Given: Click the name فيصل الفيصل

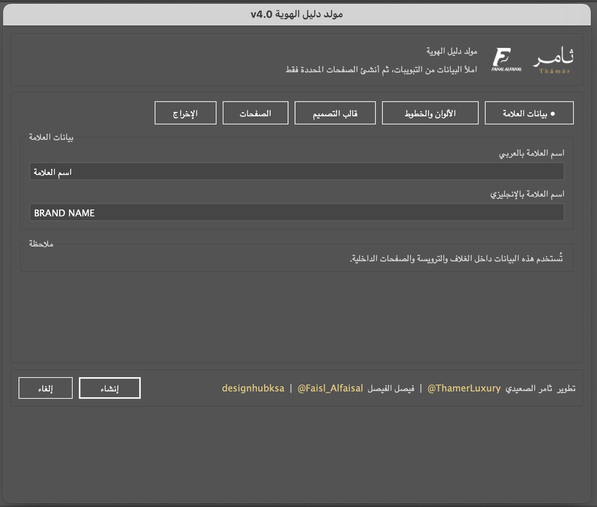Looking at the screenshot, I should [391, 388].
